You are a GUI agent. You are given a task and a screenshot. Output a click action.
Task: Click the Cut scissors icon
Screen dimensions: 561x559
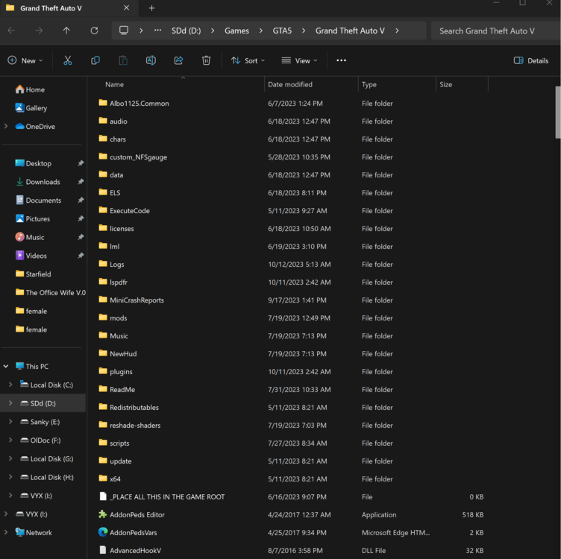pos(68,60)
